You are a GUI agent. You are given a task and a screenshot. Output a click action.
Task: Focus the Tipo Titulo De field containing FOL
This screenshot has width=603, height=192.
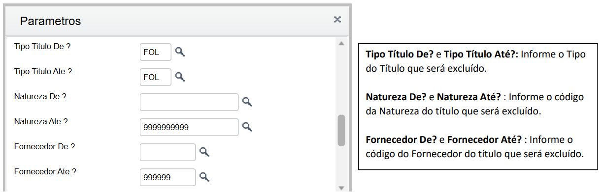[x=156, y=52]
